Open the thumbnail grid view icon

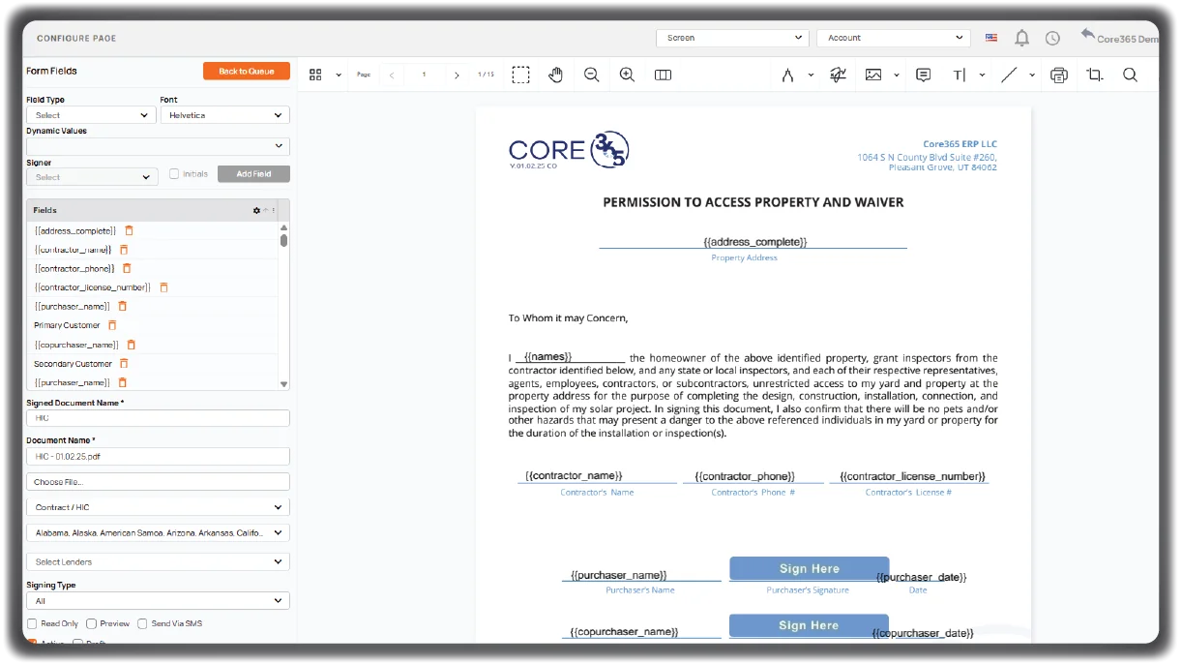pos(315,75)
